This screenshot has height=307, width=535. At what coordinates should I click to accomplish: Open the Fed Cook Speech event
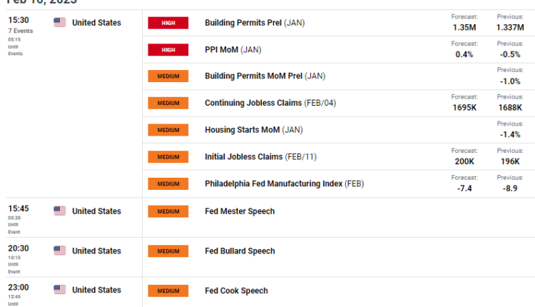236,291
